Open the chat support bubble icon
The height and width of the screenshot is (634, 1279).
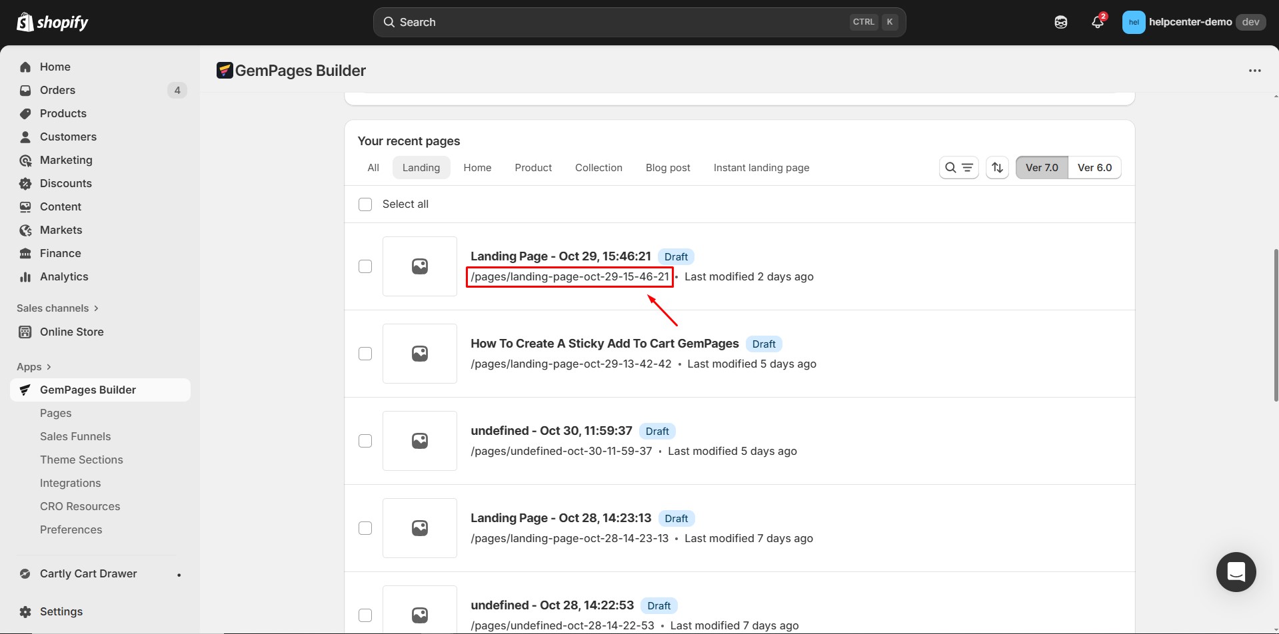pos(1236,572)
